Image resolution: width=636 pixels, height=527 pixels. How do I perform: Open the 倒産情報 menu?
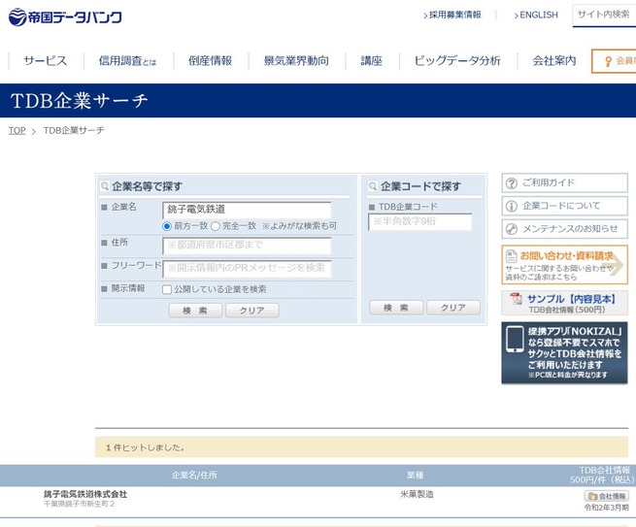point(210,61)
